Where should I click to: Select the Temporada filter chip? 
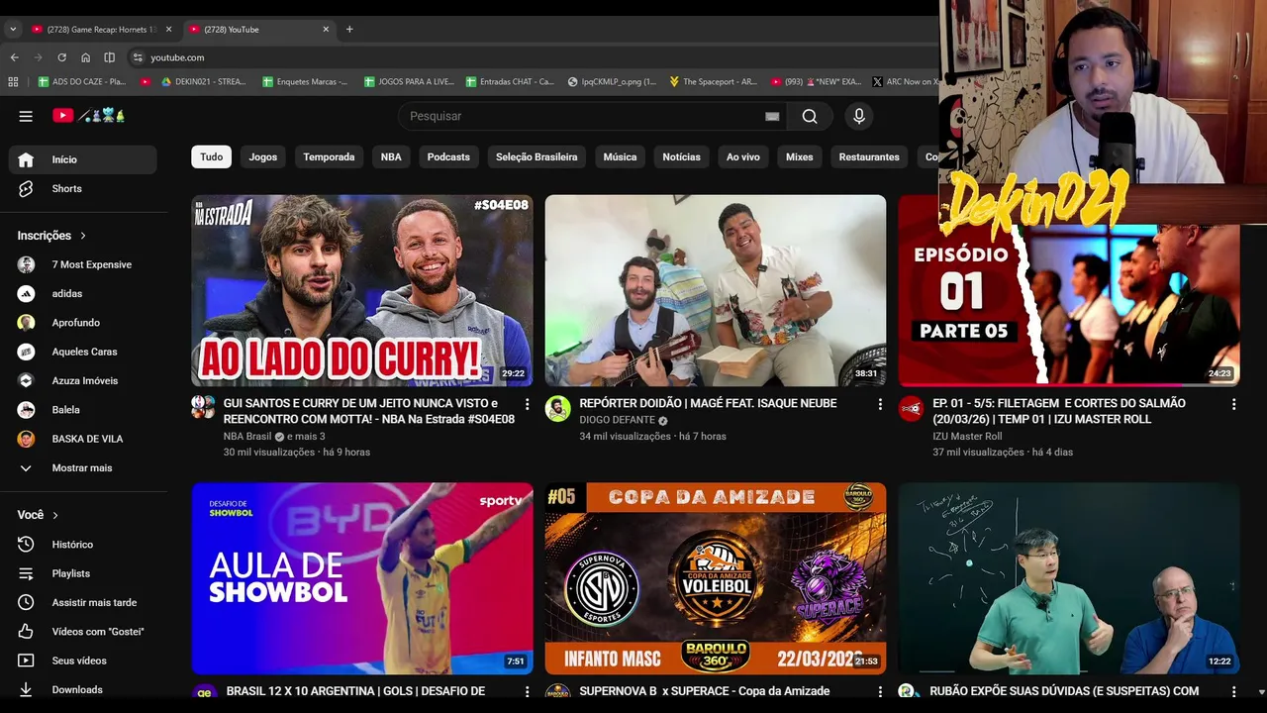coord(329,156)
